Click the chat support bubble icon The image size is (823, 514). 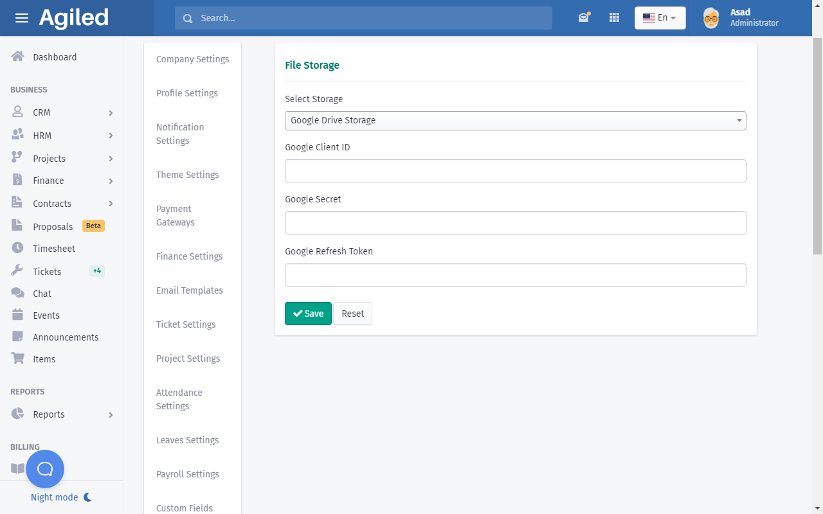tap(45, 469)
